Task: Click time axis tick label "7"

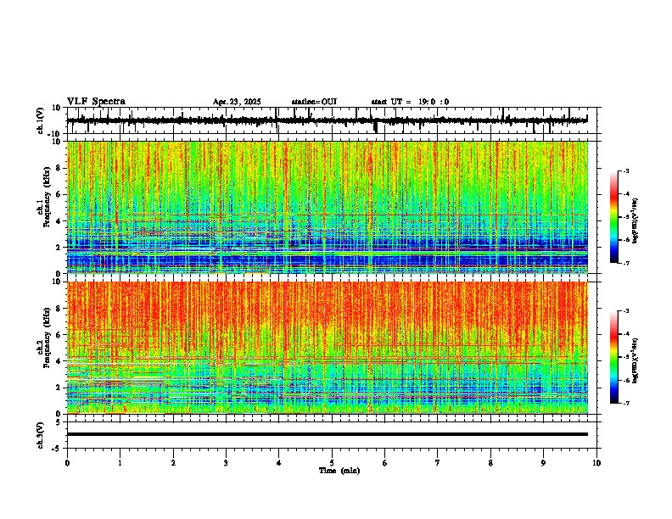Action: point(438,463)
